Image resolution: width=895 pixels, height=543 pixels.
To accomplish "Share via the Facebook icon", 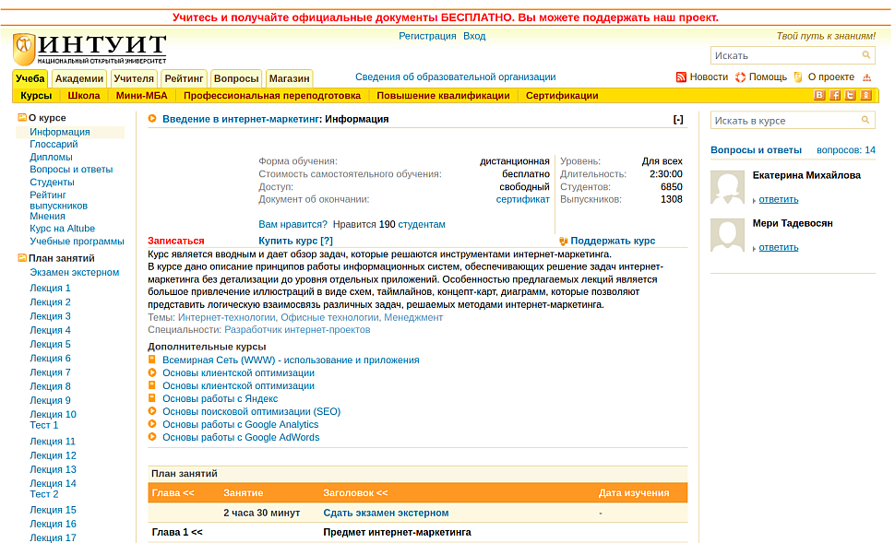I will point(834,95).
